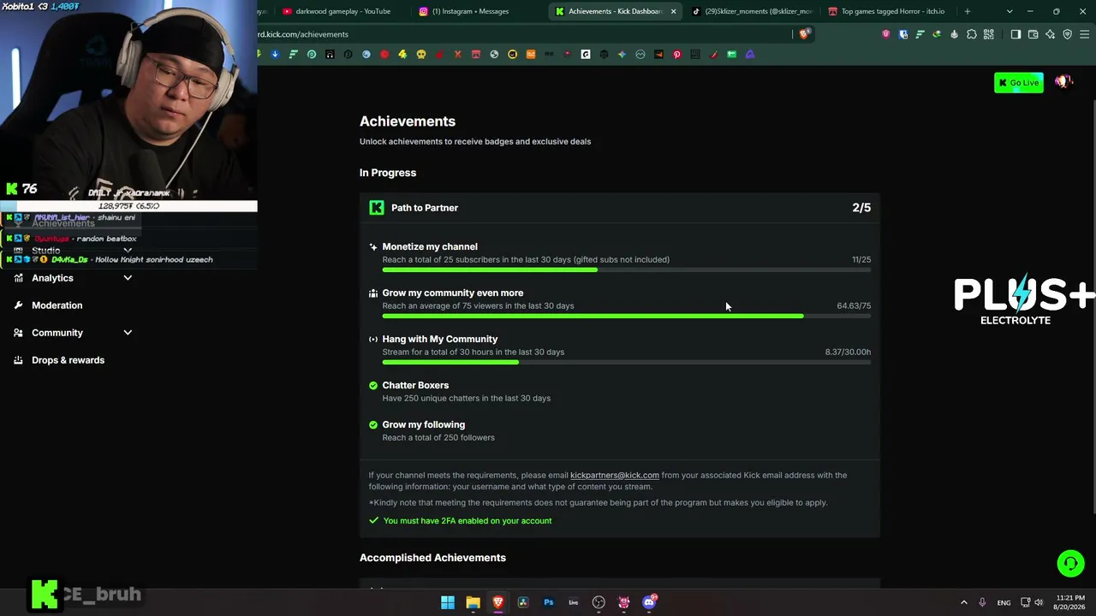Click the Hang with My Community broadcast icon
Image resolution: width=1096 pixels, height=616 pixels.
click(373, 340)
